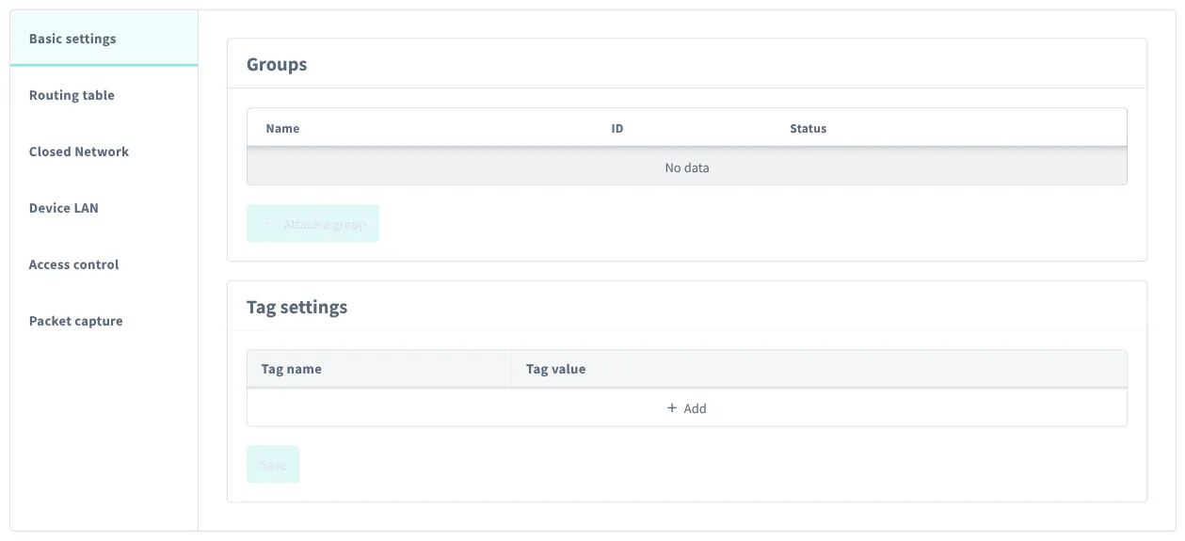Screen dimensions: 1185x541
Task: Click the Attach a group button
Action: [x=313, y=224]
